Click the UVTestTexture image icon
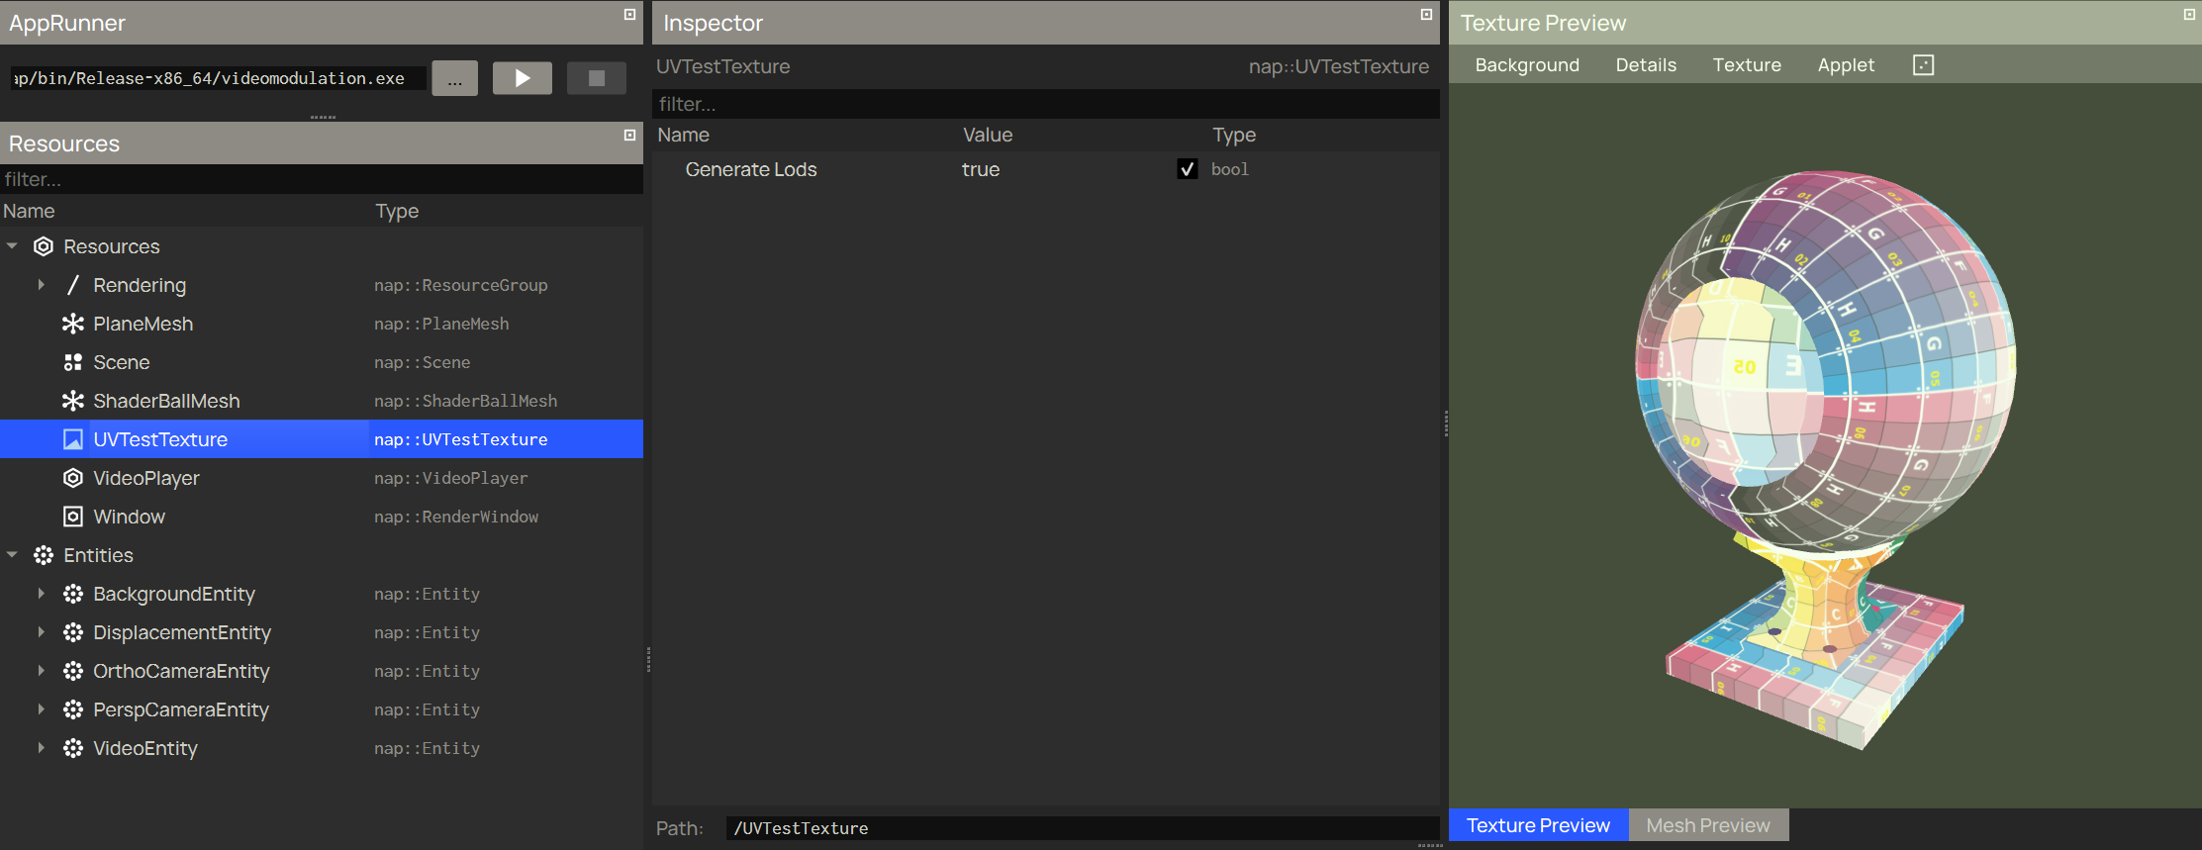 tap(73, 439)
